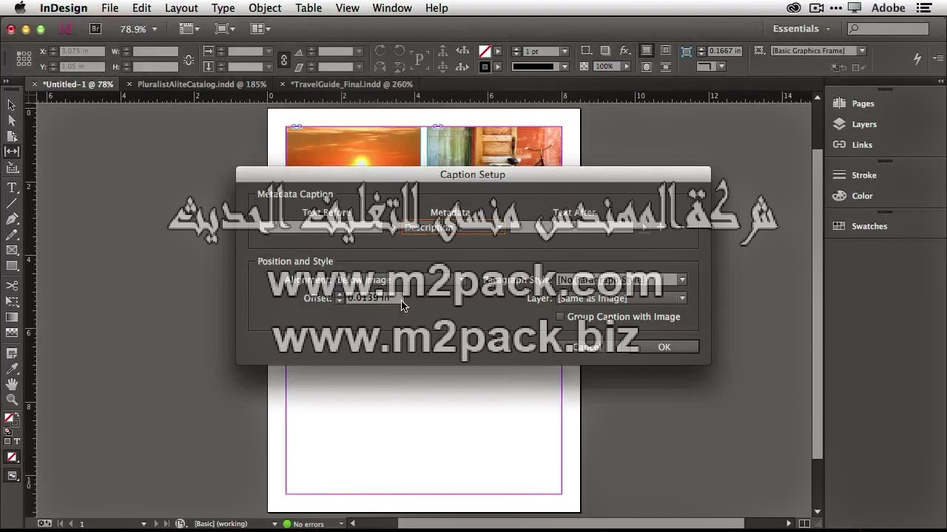The image size is (947, 532).
Task: Click the Preflight profile icon in status bar
Action: click(180, 524)
